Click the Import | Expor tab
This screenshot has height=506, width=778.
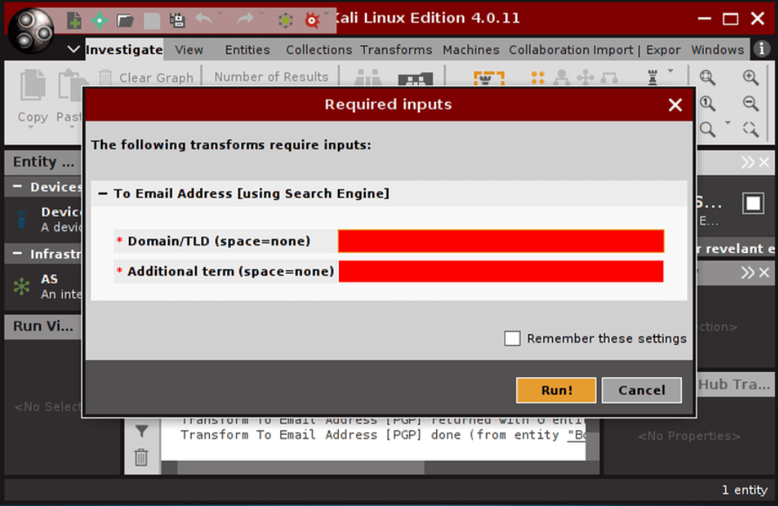[x=636, y=49]
